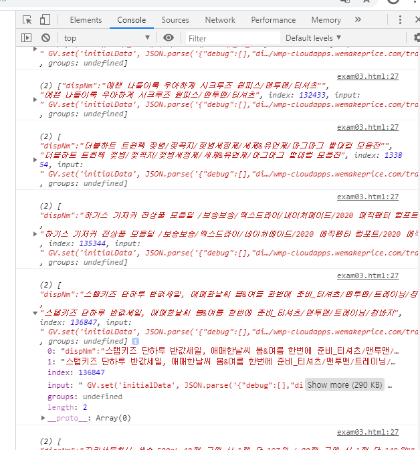Select the expanded array's '0:' dispNm element row
This screenshot has height=450, width=420.
(223, 350)
